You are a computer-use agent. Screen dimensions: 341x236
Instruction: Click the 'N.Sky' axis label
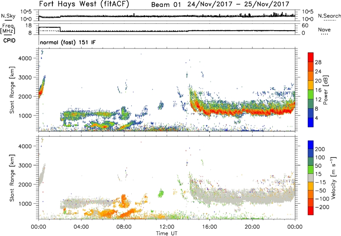click(x=8, y=16)
